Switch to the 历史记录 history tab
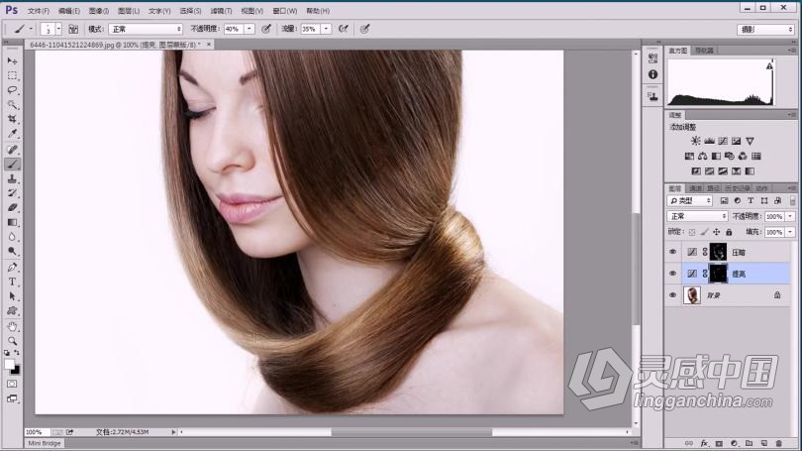 pyautogui.click(x=737, y=188)
